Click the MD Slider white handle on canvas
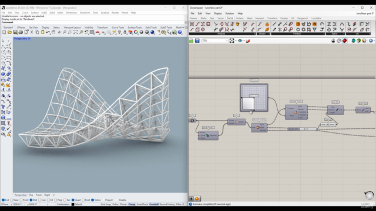This screenshot has height=211, width=376. click(248, 104)
